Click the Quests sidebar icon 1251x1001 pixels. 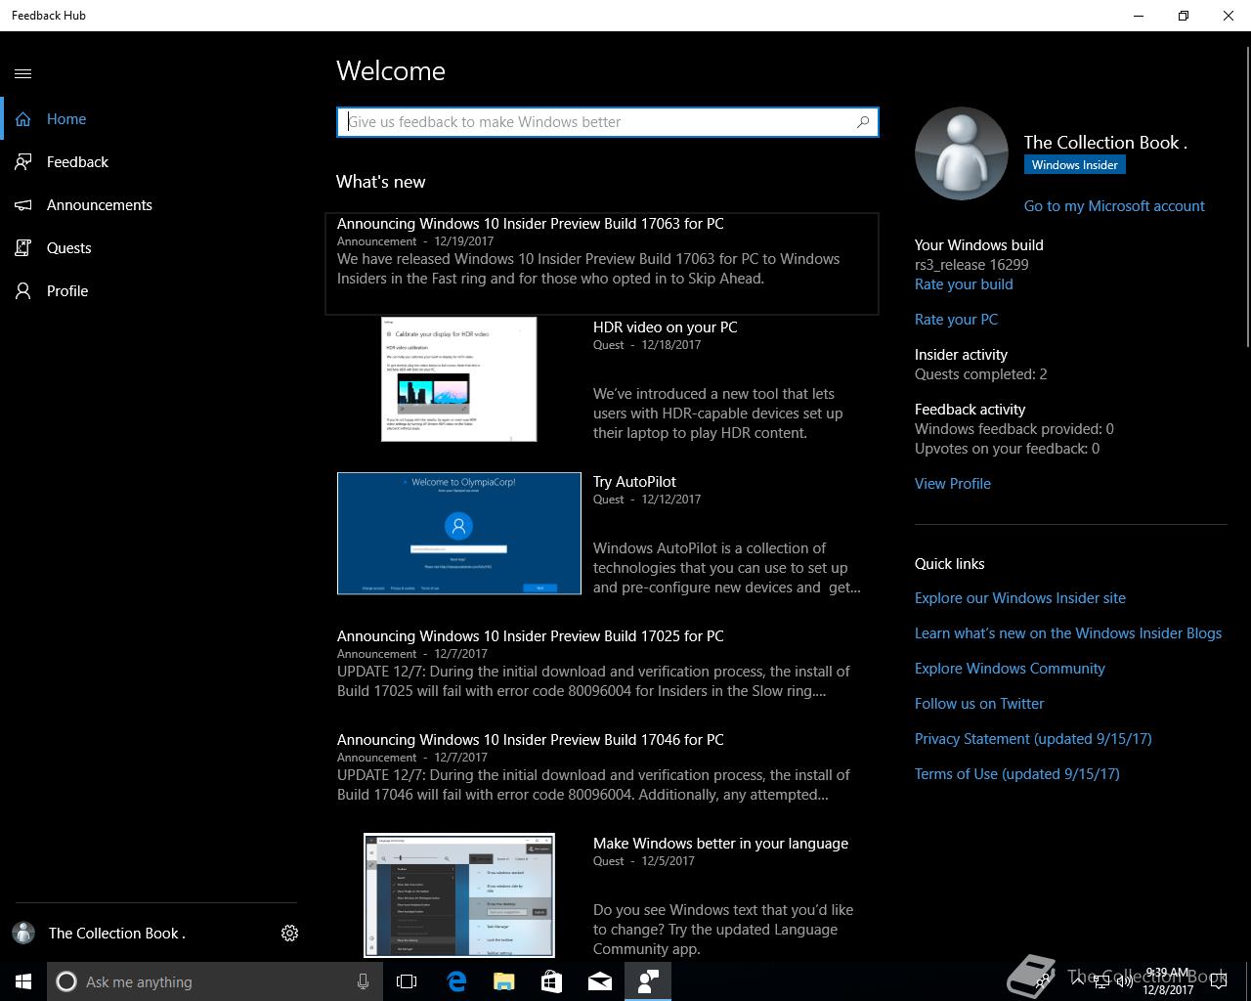[23, 248]
